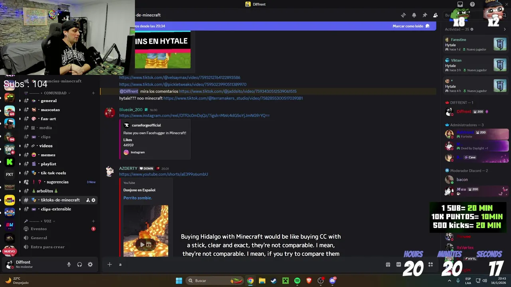Open the gift icon in message bar
511x287 pixels.
pos(388,264)
